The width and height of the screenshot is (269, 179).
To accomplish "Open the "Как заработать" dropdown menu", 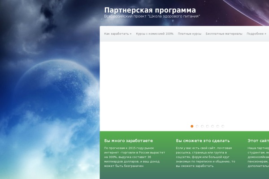I will tap(117, 34).
